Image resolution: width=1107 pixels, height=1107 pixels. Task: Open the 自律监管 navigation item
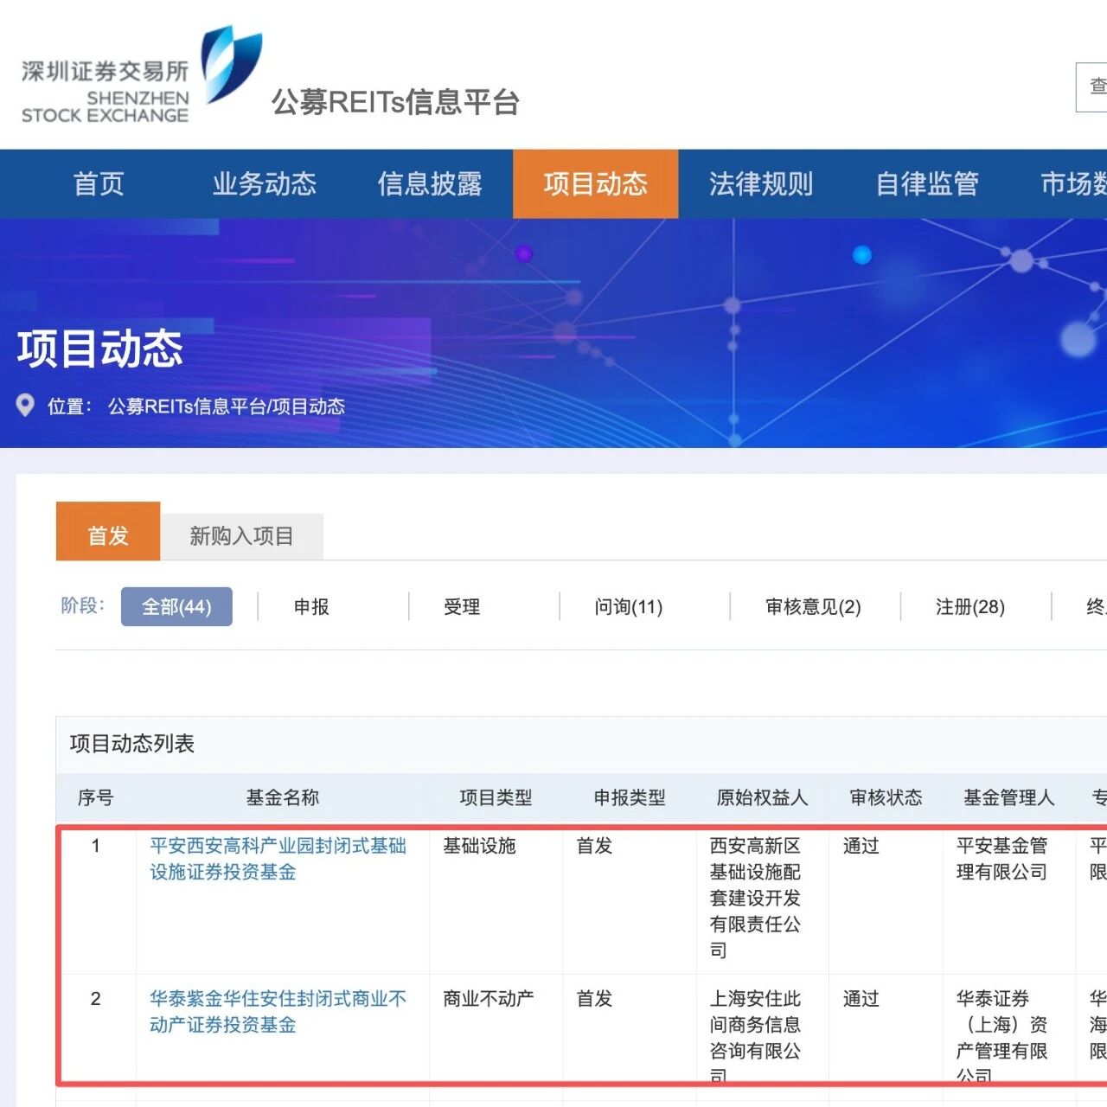coord(927,183)
